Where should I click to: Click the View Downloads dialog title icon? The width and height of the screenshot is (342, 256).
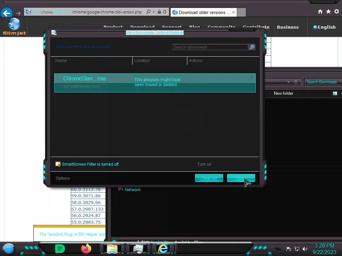click(x=54, y=33)
